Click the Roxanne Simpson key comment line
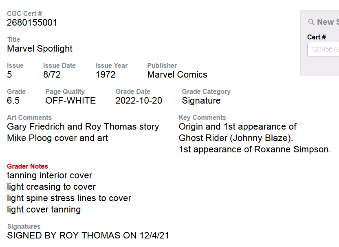Screen dimensions: 339x247 (x=255, y=149)
